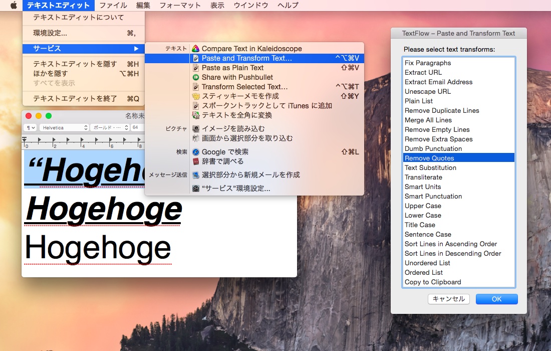The width and height of the screenshot is (551, 351).
Task: Select Sort Lines in Ascending Order
Action: click(458, 244)
